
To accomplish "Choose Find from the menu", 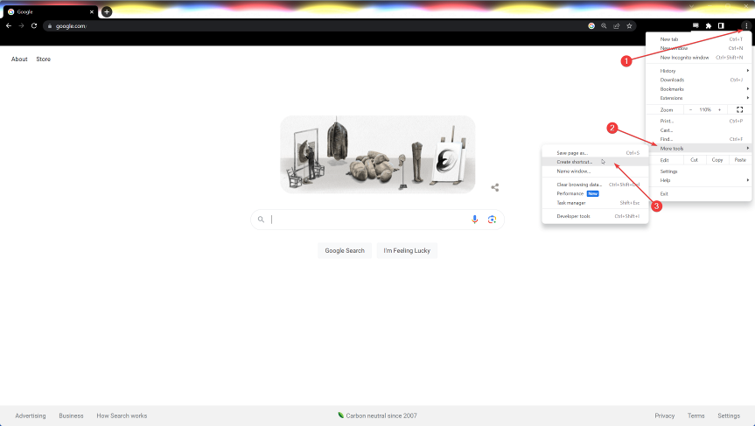I will click(x=699, y=139).
